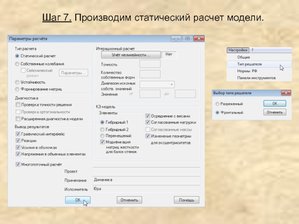Click the Значение до input field

[x=185, y=94]
